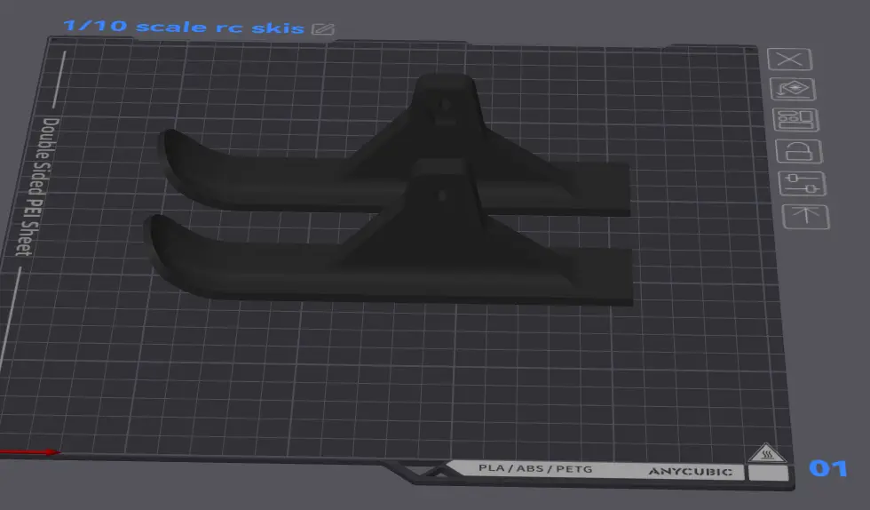
Task: Click the ANYCUBIC logo text
Action: pyautogui.click(x=691, y=471)
